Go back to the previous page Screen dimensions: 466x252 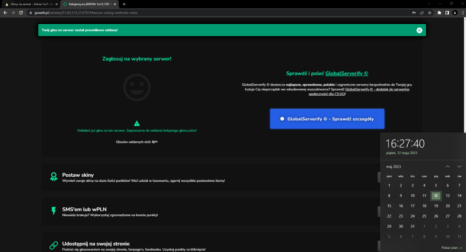pyautogui.click(x=5, y=13)
